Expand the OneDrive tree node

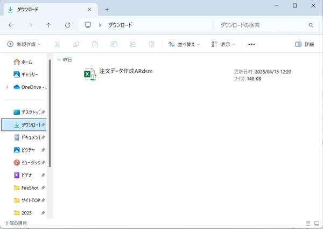coord(7,87)
